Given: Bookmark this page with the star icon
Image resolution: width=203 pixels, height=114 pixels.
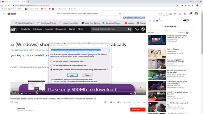Looking at the screenshot, I should click(x=178, y=5).
